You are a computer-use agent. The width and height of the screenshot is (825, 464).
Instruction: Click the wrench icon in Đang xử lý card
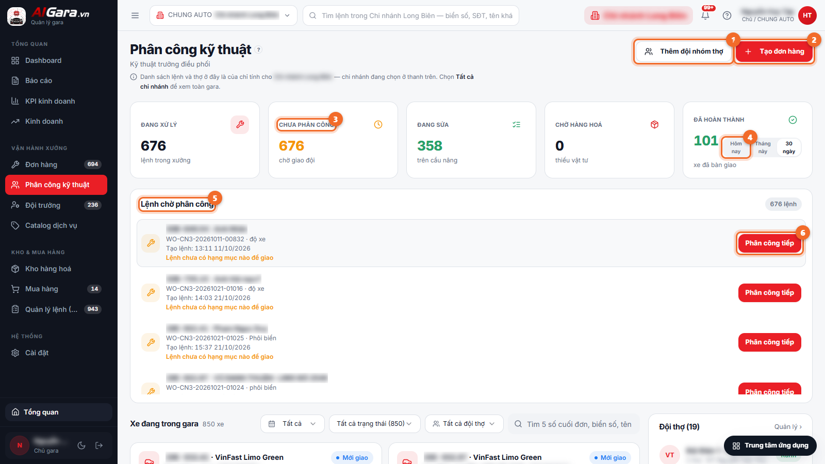[x=240, y=125]
